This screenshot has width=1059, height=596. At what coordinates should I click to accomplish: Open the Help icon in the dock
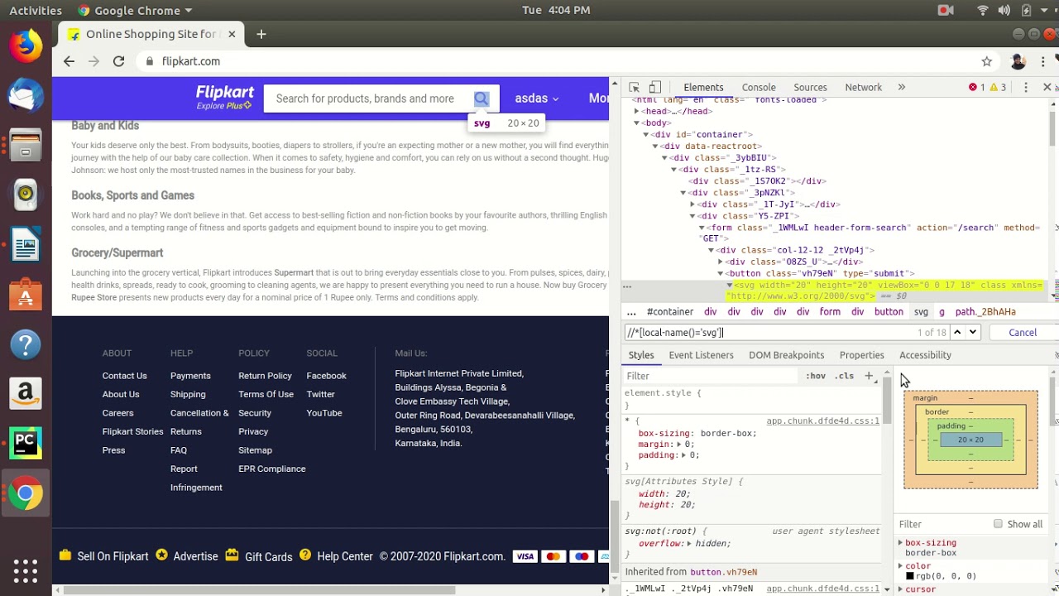pos(26,344)
